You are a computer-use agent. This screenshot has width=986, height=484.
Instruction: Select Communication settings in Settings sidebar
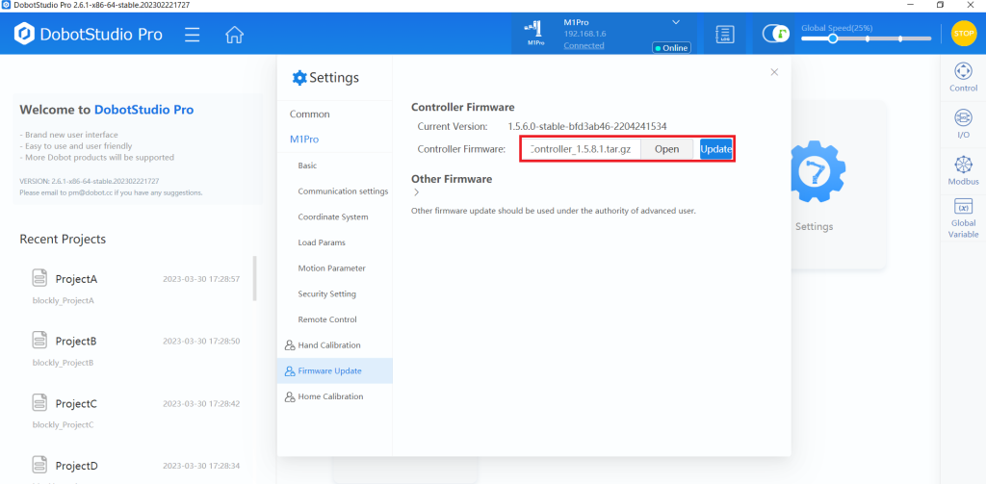click(343, 191)
